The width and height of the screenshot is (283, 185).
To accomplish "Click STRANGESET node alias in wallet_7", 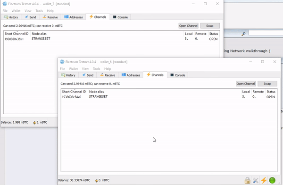I will coord(41,39).
